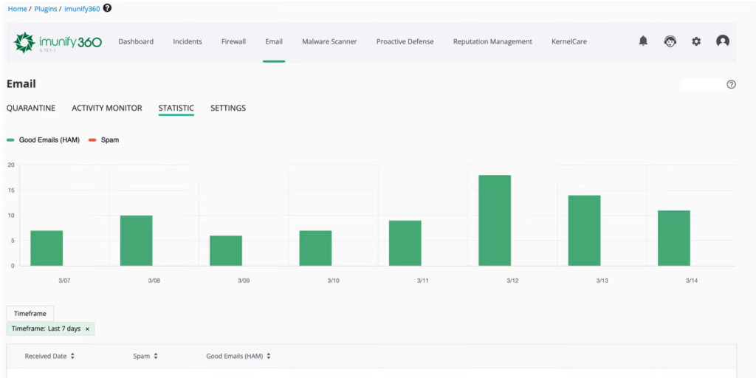Open the user profile icon

[723, 41]
